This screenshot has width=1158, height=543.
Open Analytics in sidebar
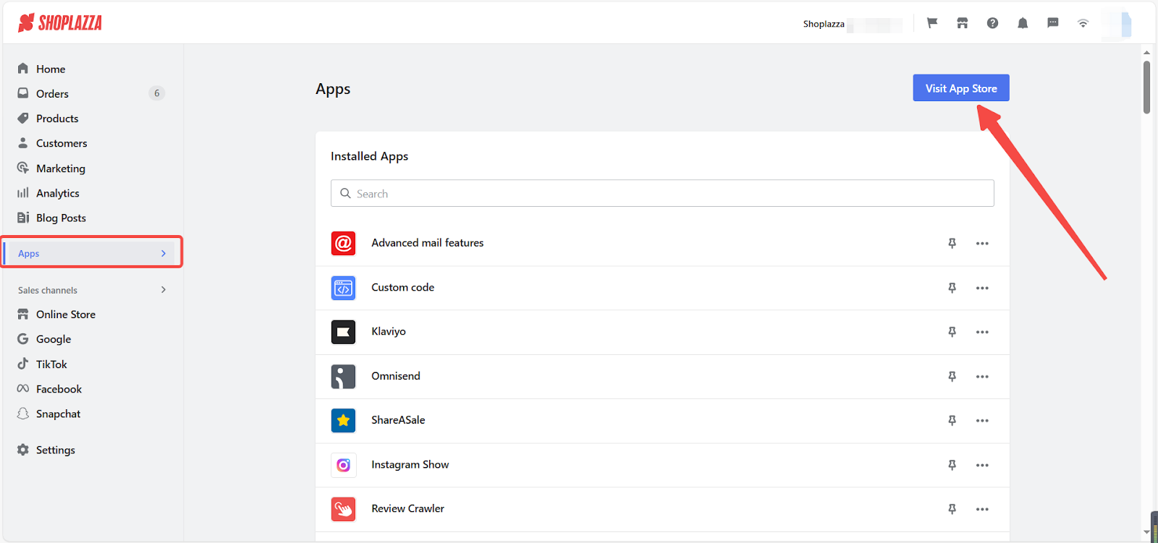(58, 193)
